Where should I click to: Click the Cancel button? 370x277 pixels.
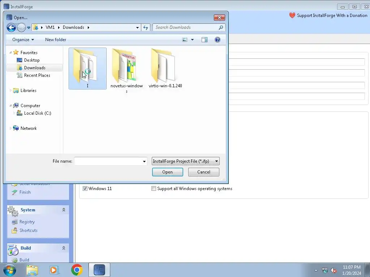pos(204,172)
